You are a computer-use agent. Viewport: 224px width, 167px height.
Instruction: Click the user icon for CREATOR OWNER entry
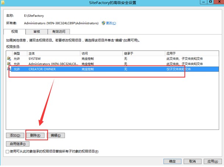click(x=9, y=69)
